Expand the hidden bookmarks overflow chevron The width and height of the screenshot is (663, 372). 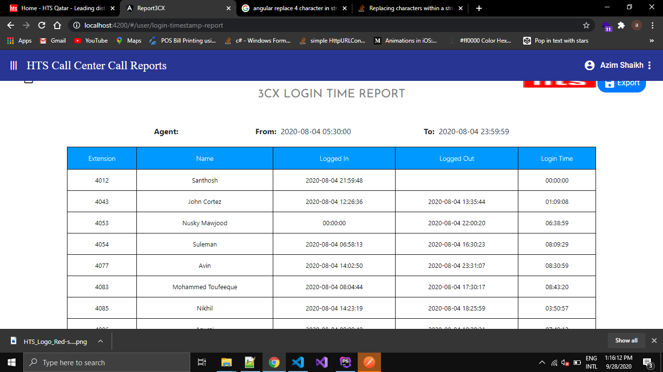(x=651, y=41)
